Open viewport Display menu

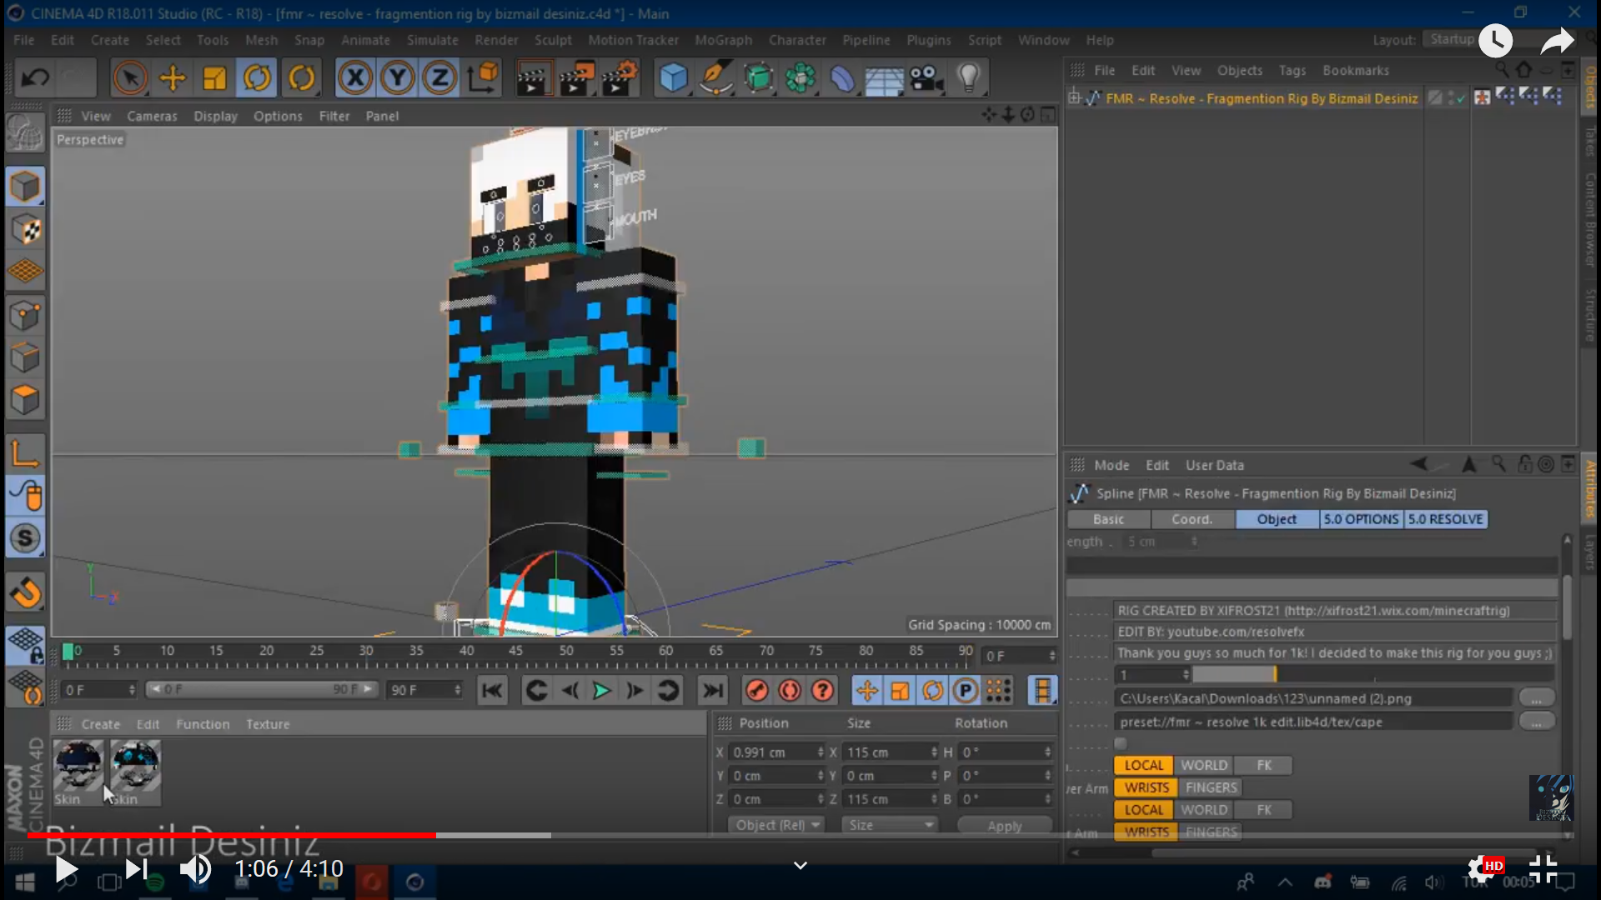(x=215, y=116)
